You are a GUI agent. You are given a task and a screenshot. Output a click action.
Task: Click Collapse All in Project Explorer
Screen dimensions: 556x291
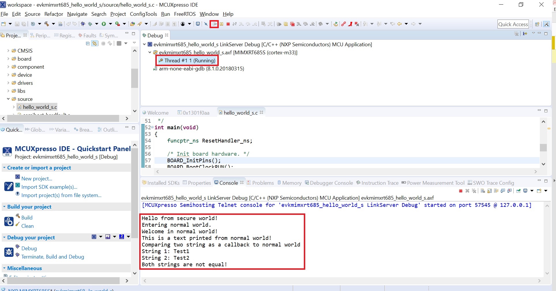point(88,44)
